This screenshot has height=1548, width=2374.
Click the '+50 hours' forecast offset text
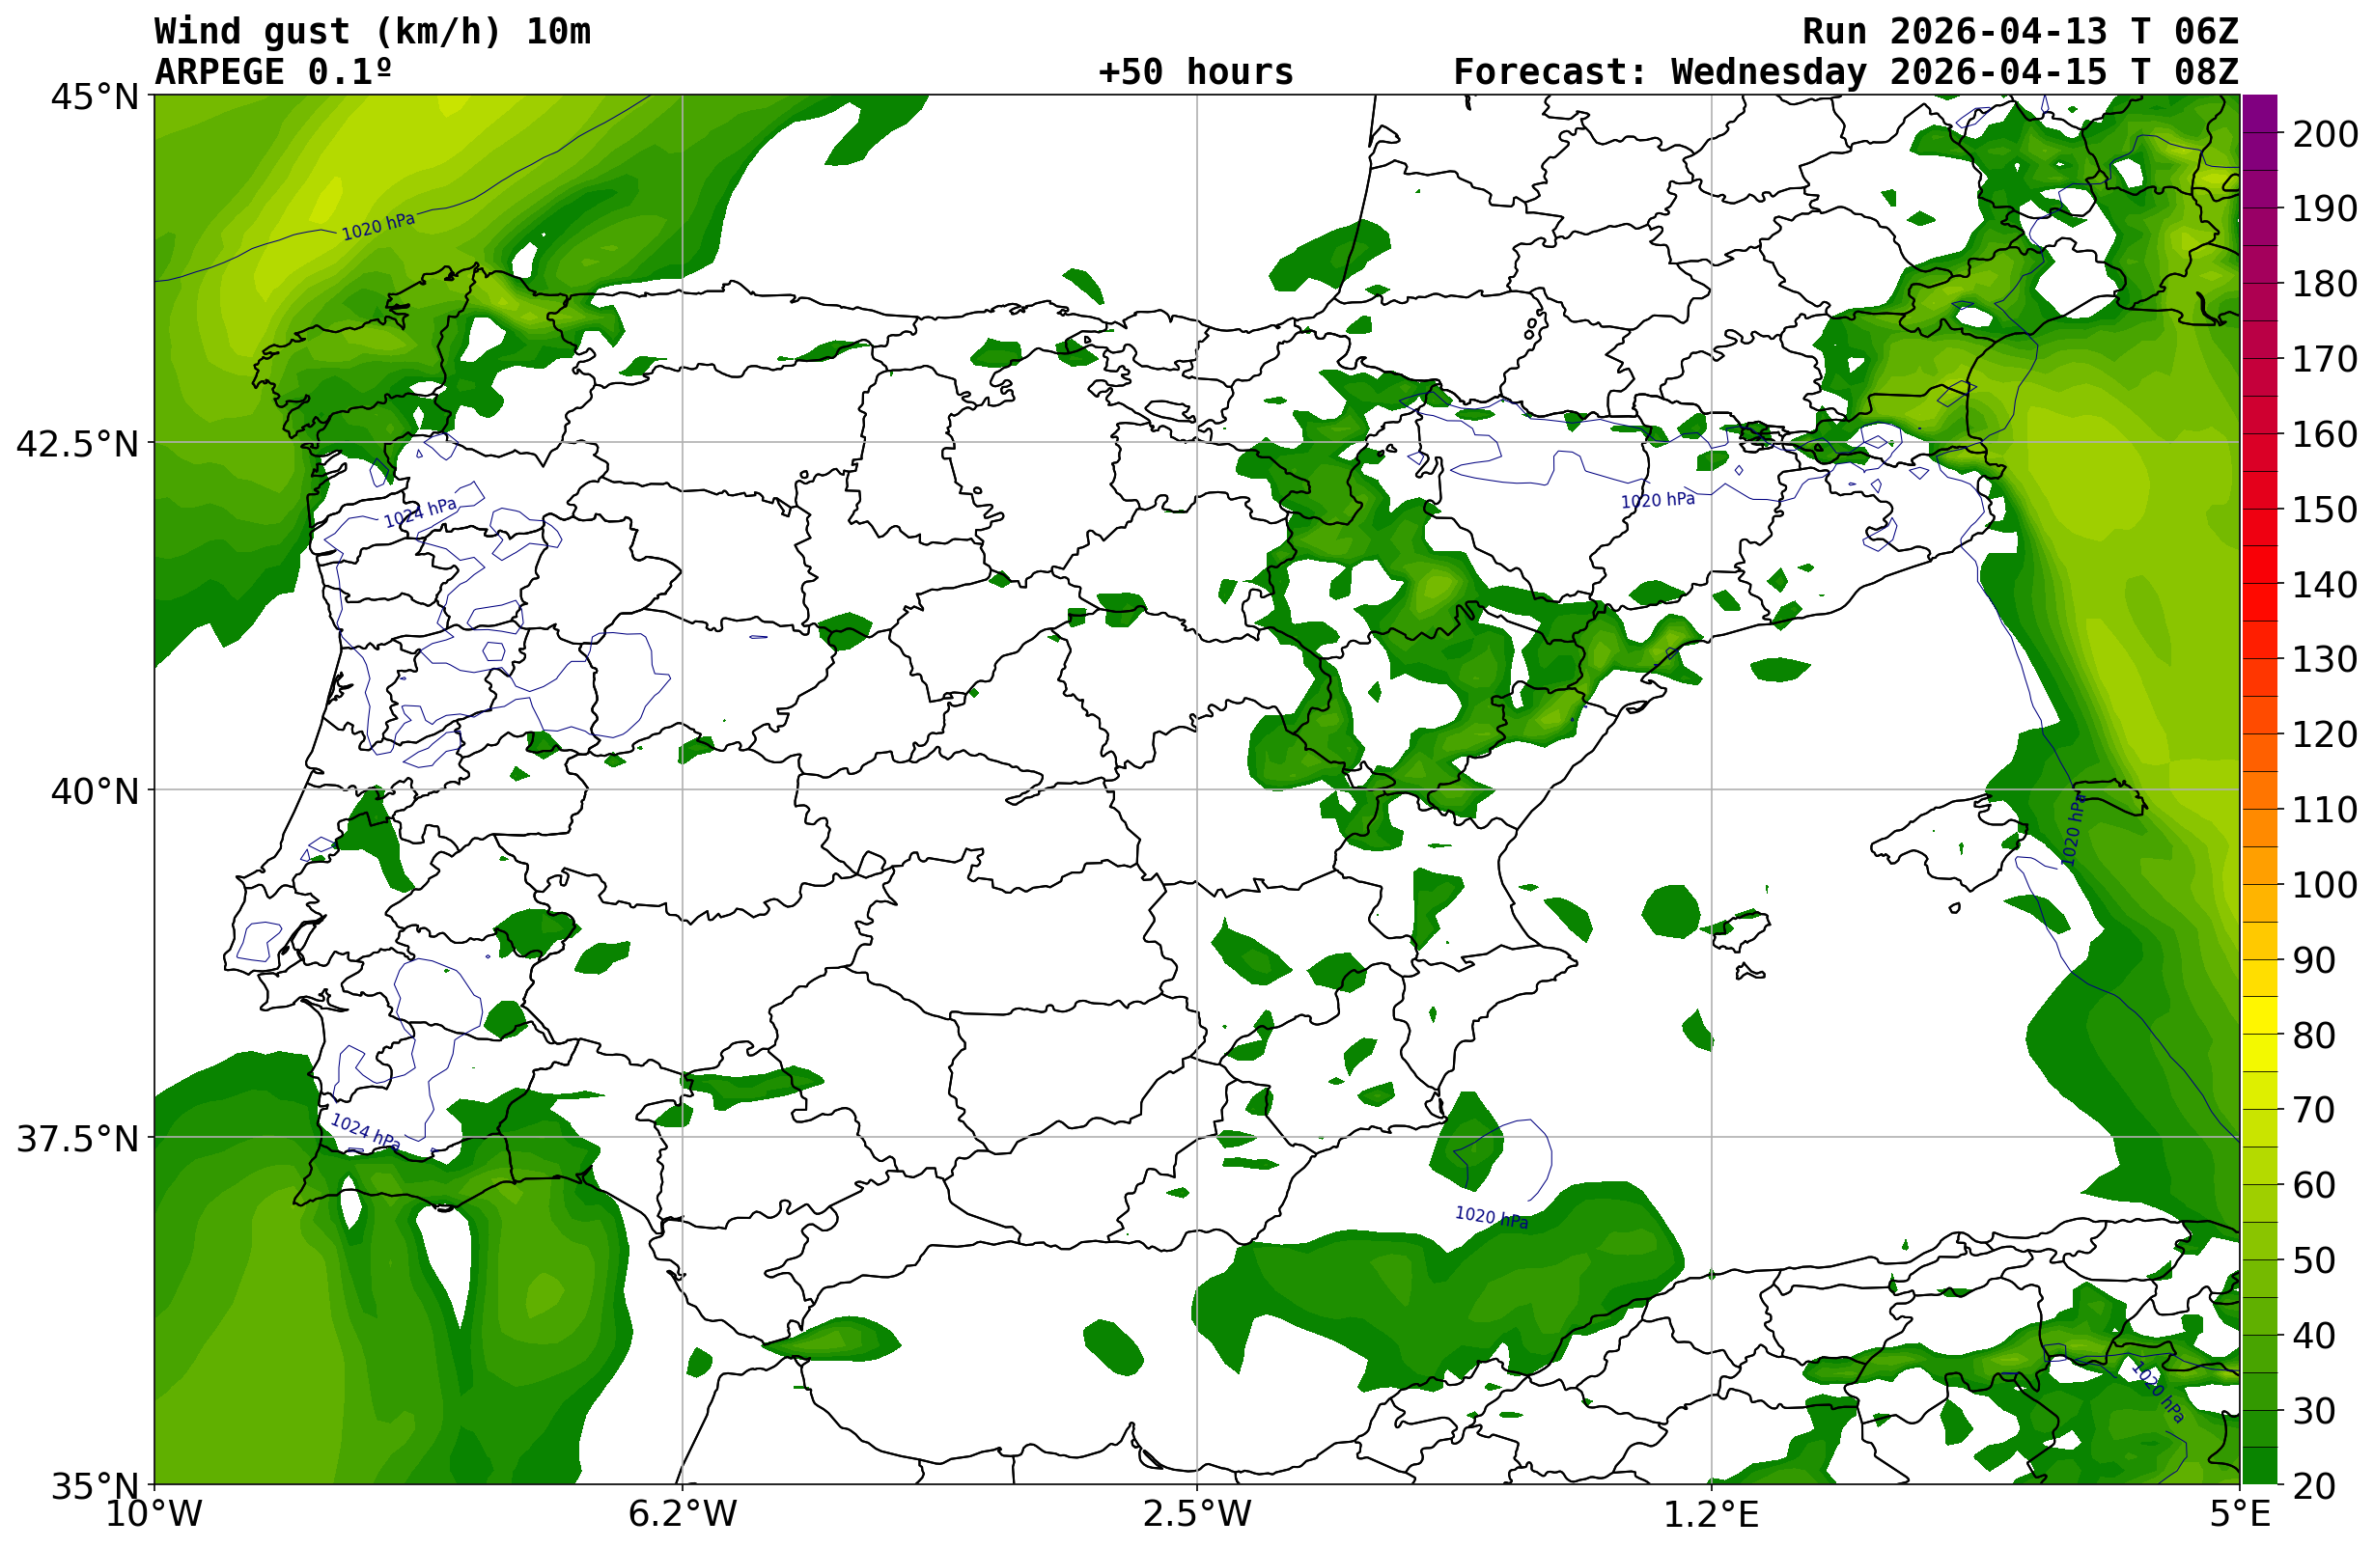coord(1195,71)
